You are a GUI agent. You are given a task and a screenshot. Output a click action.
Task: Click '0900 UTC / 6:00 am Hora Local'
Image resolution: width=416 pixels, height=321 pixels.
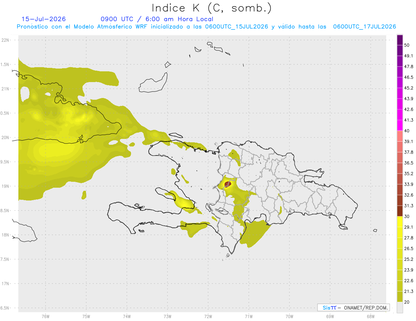point(157,19)
